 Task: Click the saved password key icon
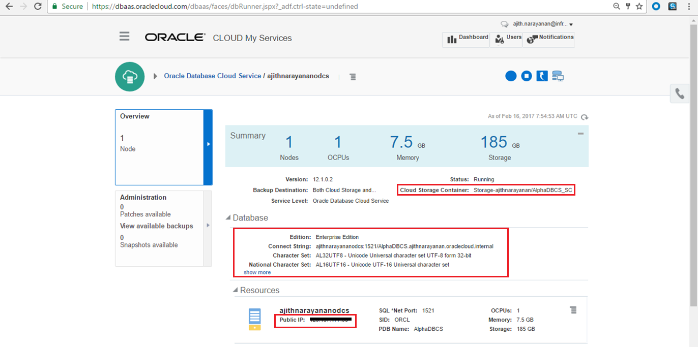click(628, 7)
